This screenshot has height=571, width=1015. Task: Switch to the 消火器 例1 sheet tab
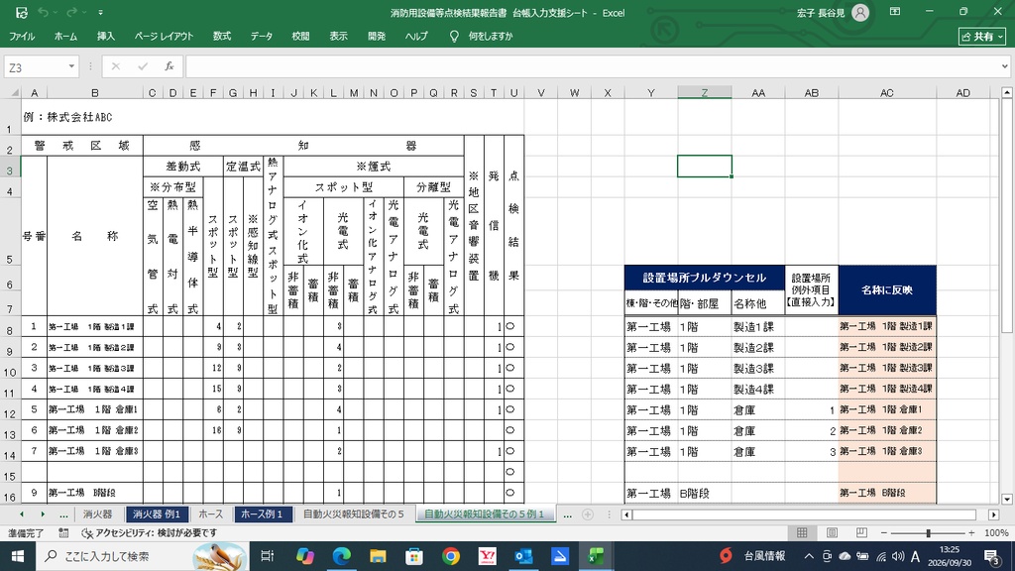(156, 514)
